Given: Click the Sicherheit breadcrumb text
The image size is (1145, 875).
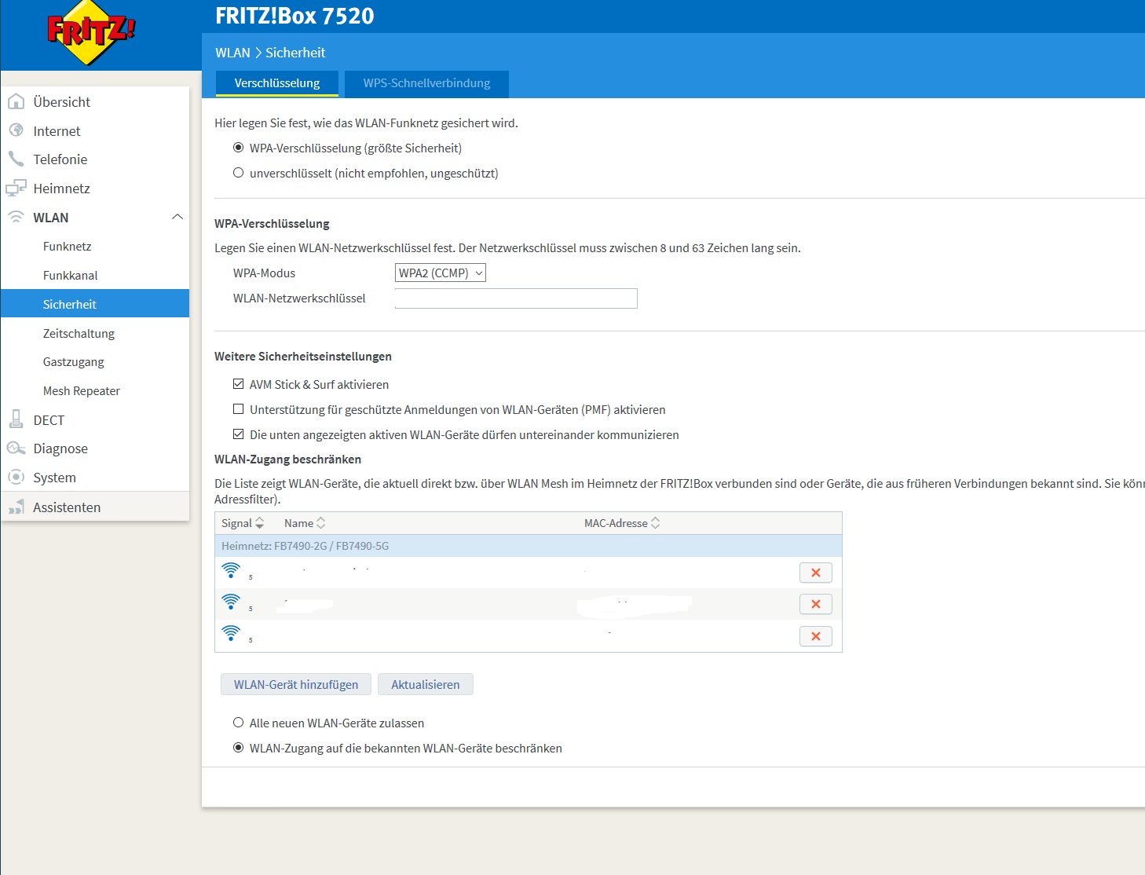Looking at the screenshot, I should pos(295,53).
